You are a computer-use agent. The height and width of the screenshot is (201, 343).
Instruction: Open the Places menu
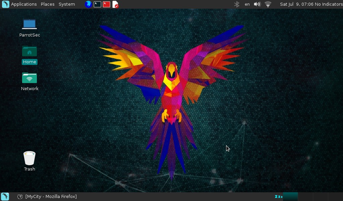pos(48,4)
